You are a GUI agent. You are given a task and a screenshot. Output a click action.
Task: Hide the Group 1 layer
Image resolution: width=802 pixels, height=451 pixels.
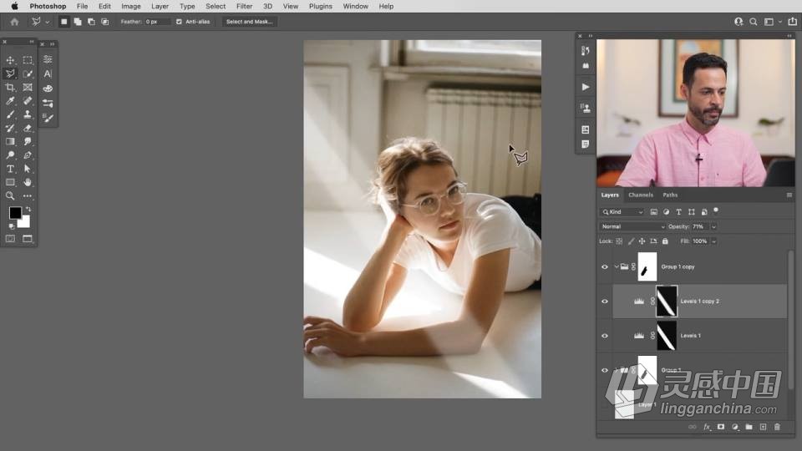tap(605, 370)
